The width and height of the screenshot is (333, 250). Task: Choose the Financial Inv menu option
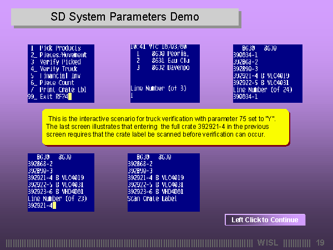(58, 76)
